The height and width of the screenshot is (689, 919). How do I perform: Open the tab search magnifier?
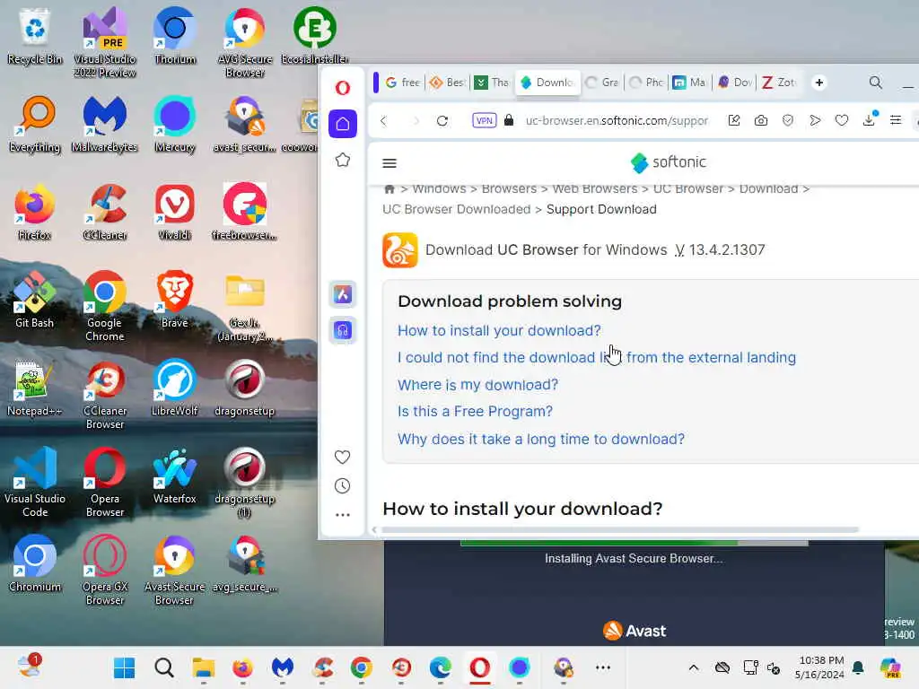(876, 83)
